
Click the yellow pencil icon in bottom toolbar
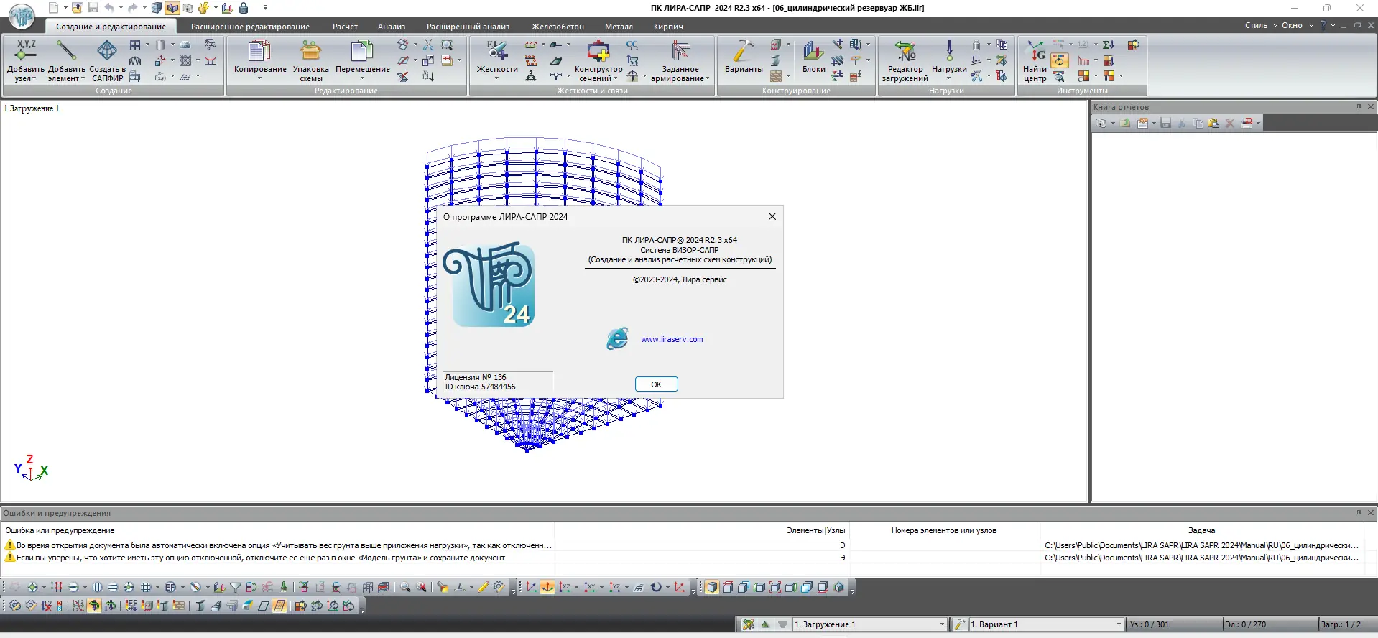484,587
